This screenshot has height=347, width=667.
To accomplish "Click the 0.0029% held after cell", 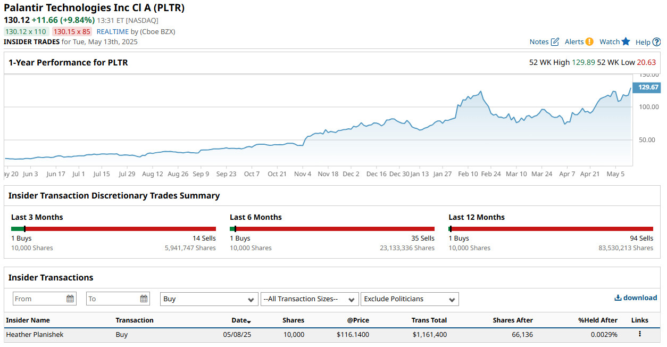I will click(x=604, y=335).
